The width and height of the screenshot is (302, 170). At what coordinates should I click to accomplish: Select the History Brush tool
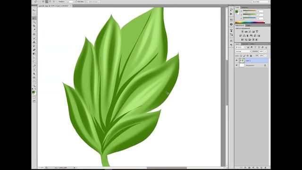pos(34,46)
